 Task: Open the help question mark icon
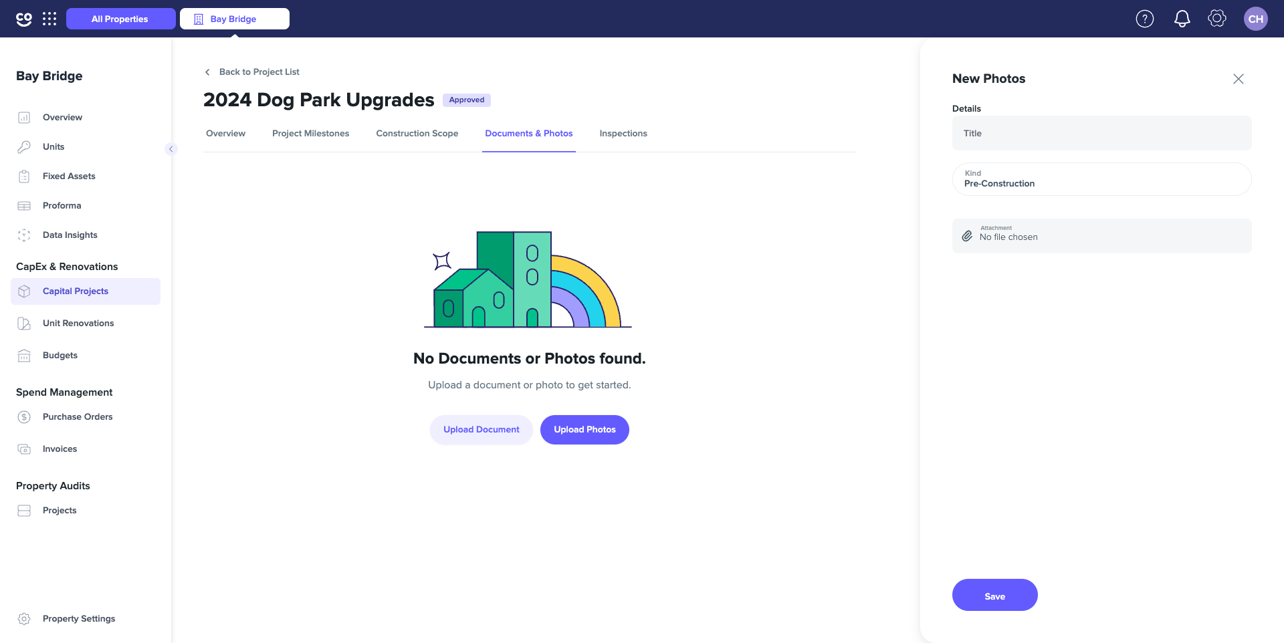[1145, 19]
